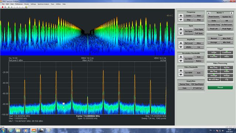
Task: Increase span with the up arrow
Action: click(x=181, y=29)
